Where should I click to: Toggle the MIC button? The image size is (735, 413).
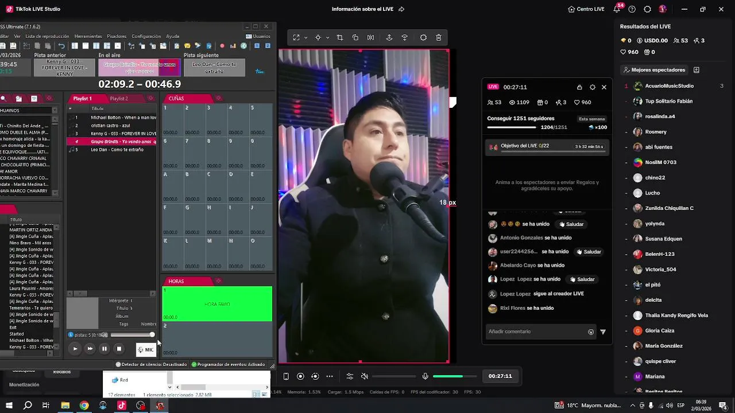(146, 349)
